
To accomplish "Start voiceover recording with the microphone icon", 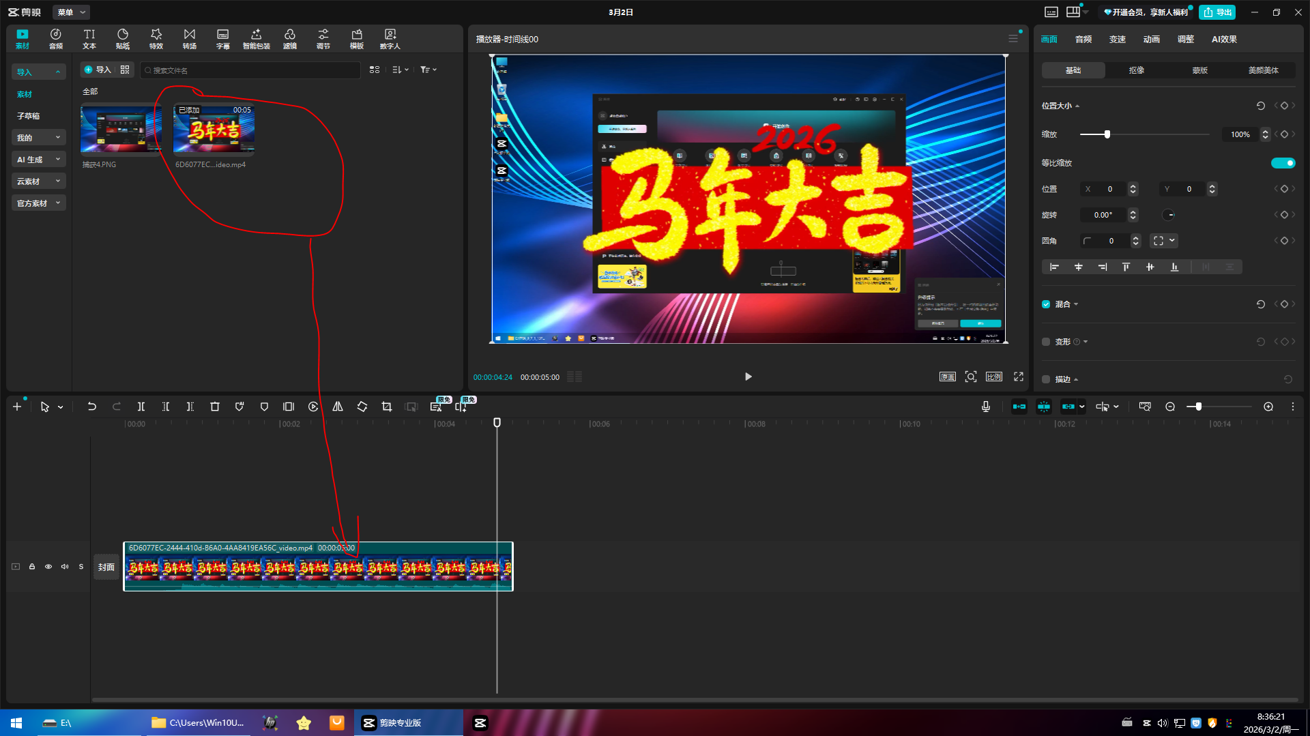I will (x=985, y=406).
